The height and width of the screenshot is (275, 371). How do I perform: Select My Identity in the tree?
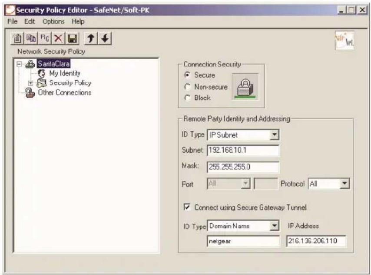coord(65,73)
